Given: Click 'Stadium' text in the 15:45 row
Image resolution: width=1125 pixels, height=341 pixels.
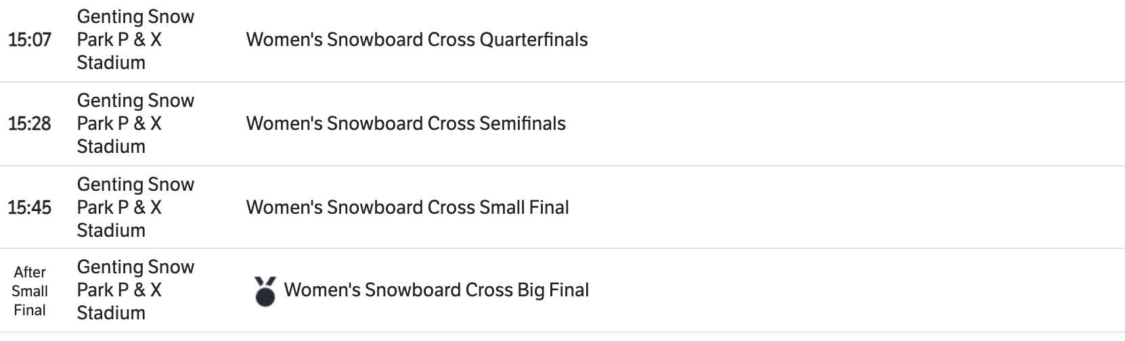Looking at the screenshot, I should [111, 231].
